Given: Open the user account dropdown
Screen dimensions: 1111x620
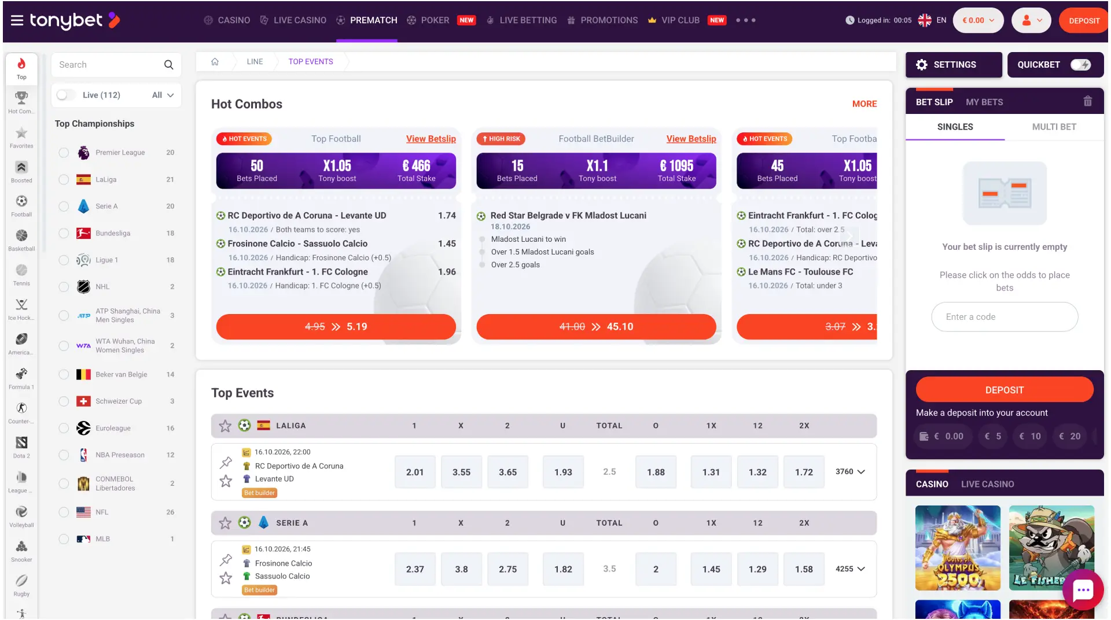Looking at the screenshot, I should click(x=1031, y=20).
